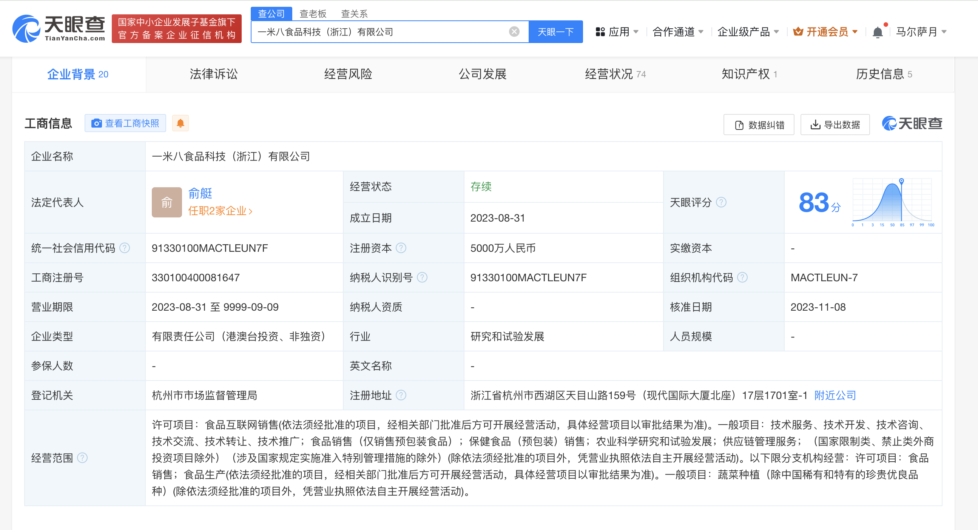Open 附近公司 link
978x530 pixels.
pyautogui.click(x=835, y=395)
